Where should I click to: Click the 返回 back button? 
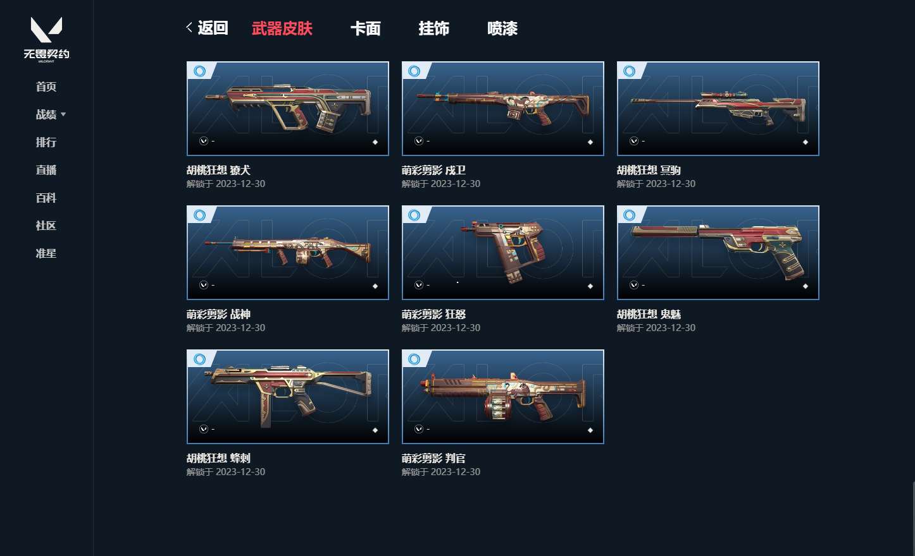[207, 28]
